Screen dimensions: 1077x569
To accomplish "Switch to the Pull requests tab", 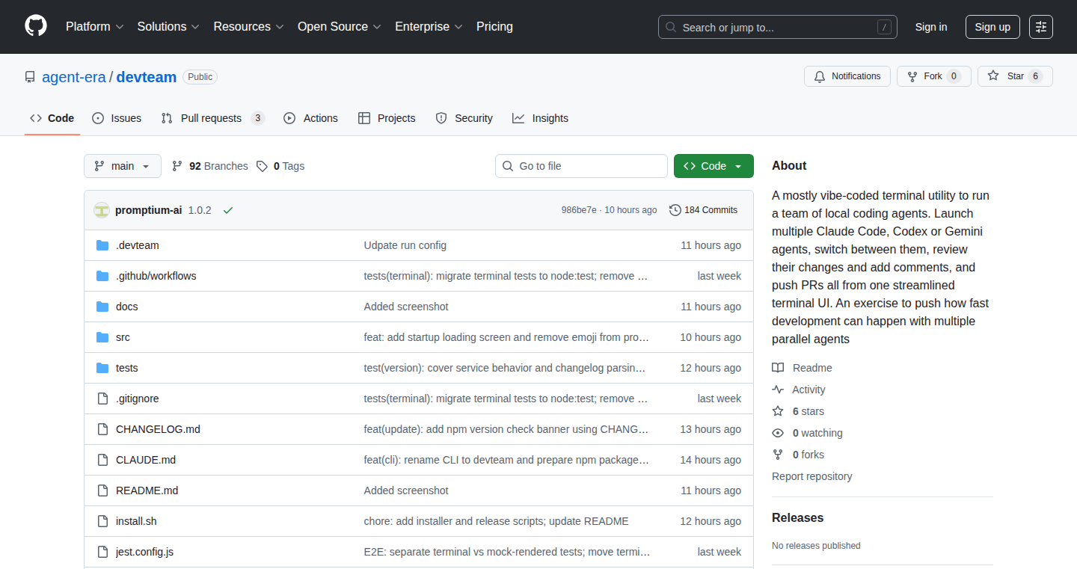I will coord(213,118).
